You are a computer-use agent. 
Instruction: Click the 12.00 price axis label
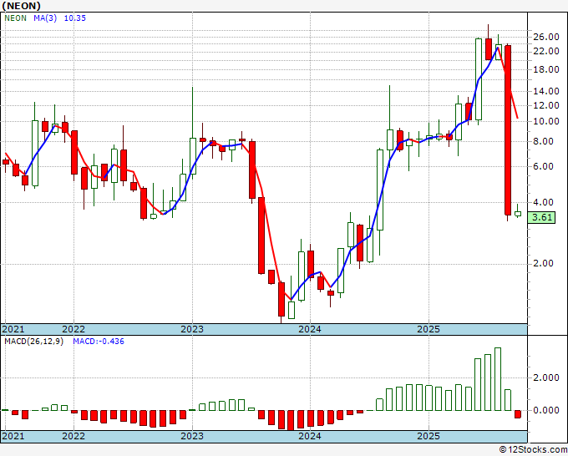(546, 105)
